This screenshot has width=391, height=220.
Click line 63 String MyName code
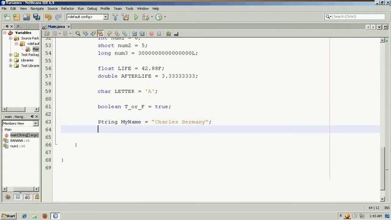click(x=155, y=122)
